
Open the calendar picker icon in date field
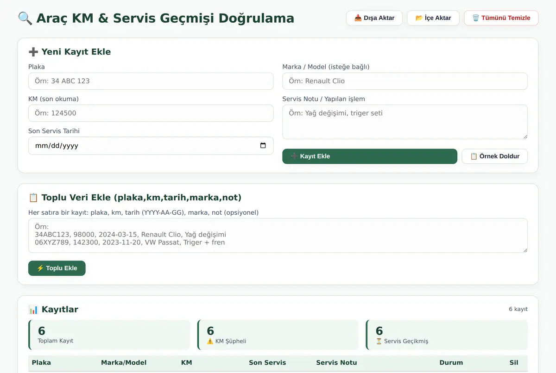click(x=263, y=145)
